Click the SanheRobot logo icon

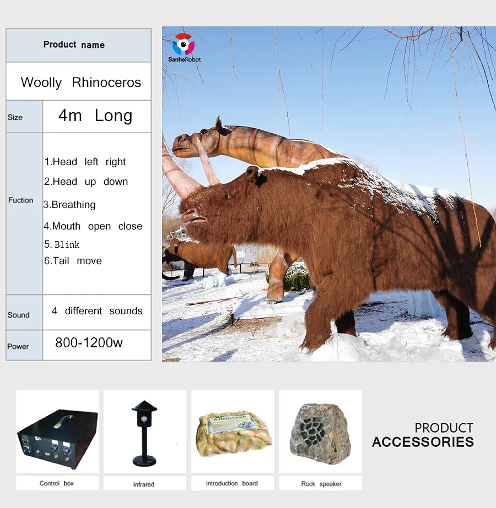[x=183, y=44]
